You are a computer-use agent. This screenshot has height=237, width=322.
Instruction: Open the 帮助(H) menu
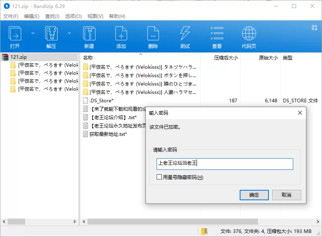tap(117, 16)
